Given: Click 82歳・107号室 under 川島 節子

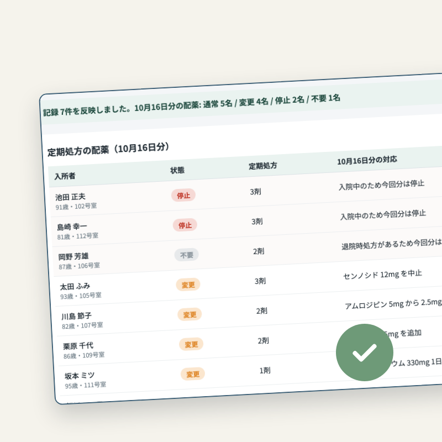Looking at the screenshot, I should click(82, 326).
